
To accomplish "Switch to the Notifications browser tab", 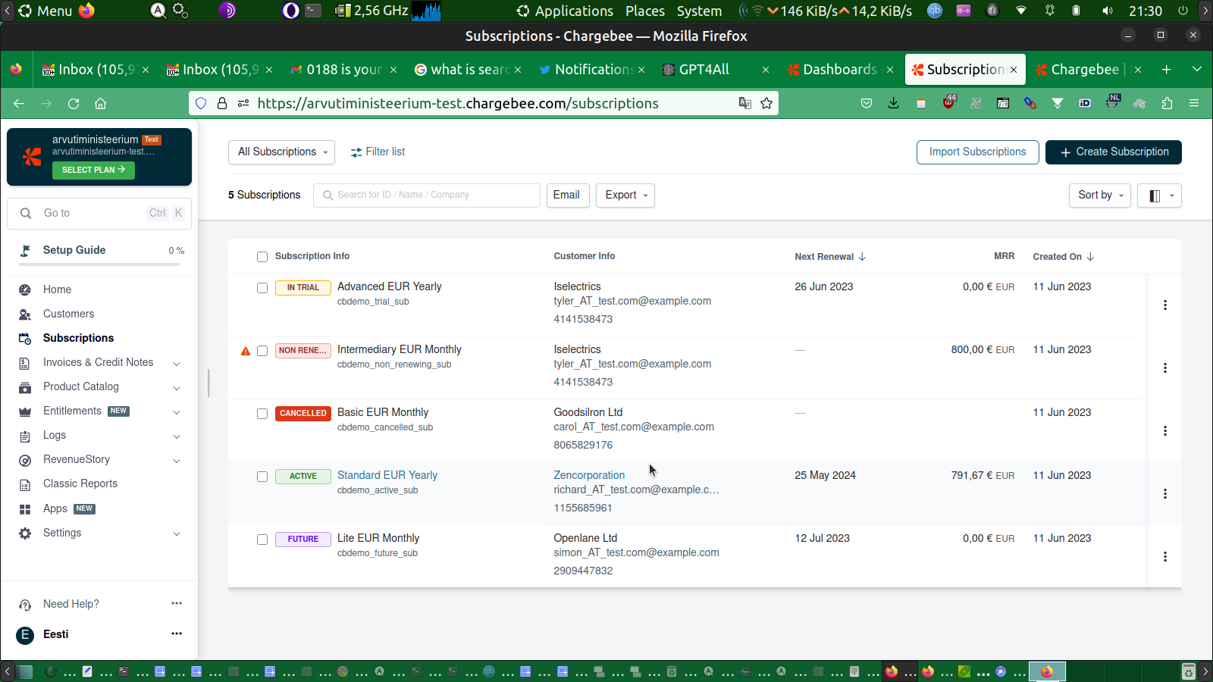I will (591, 70).
